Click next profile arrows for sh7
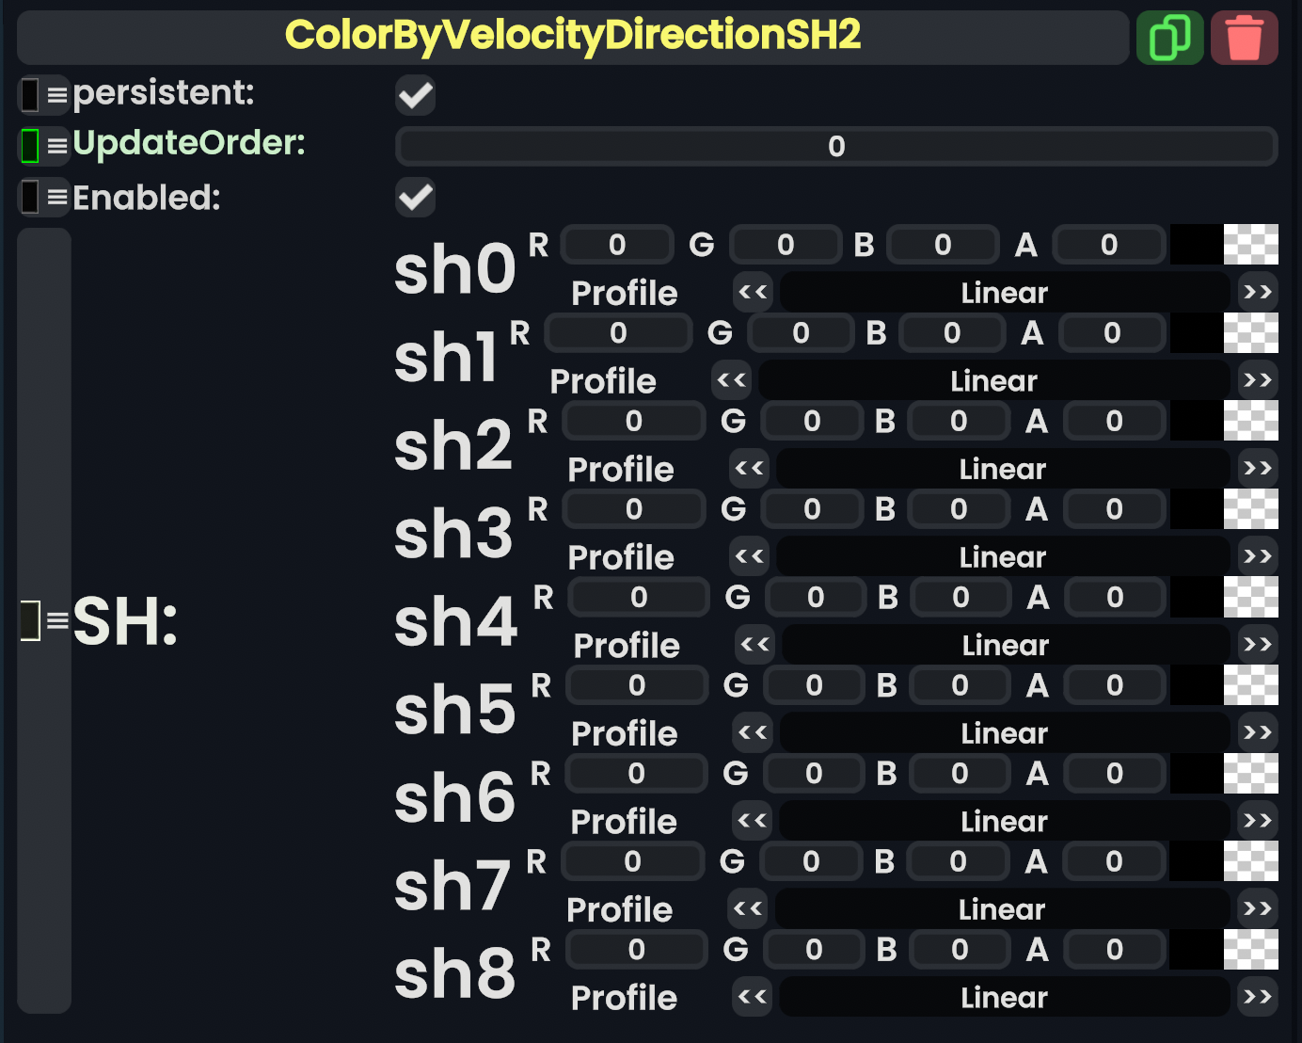 [x=1258, y=908]
